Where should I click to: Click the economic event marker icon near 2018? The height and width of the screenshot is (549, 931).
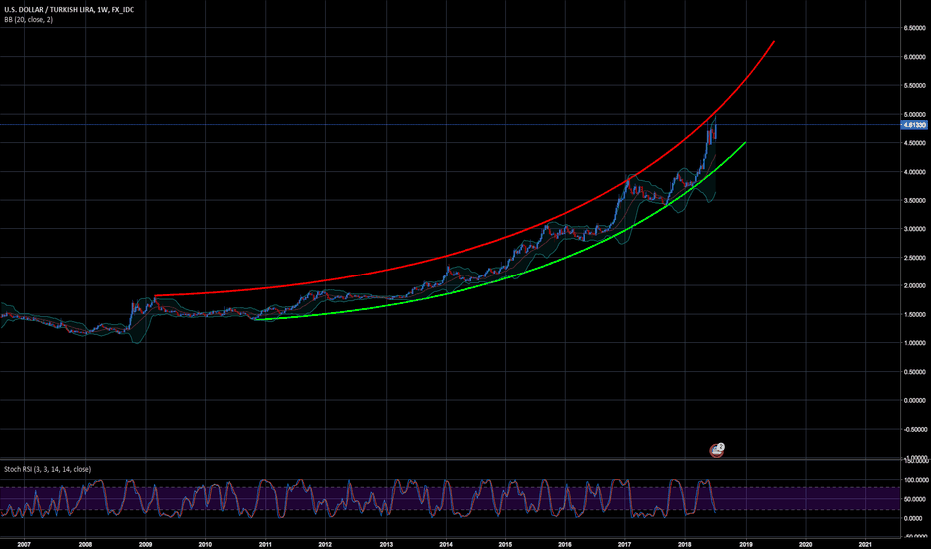click(717, 450)
